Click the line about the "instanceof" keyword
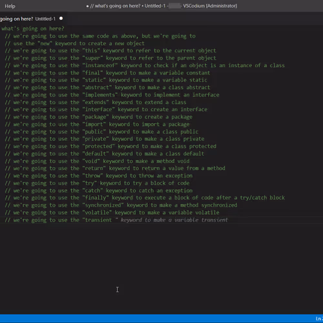This screenshot has width=323, height=323. click(145, 65)
